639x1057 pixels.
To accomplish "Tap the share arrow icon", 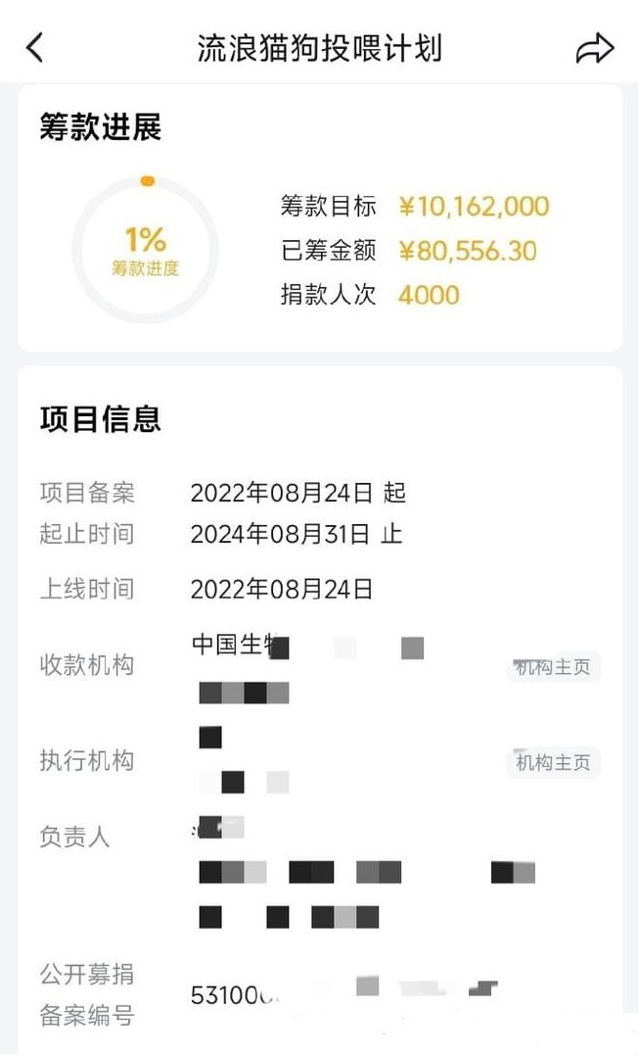I will coord(594,48).
